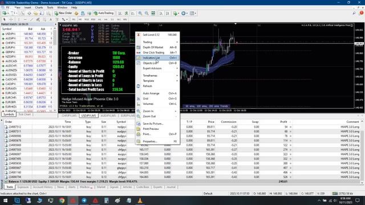Open the new chart toolbar icon

pos(5,13)
